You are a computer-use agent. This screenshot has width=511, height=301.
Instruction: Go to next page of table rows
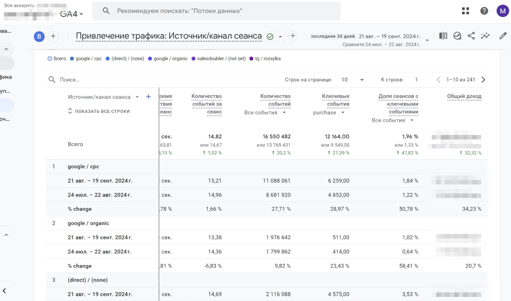tap(483, 80)
